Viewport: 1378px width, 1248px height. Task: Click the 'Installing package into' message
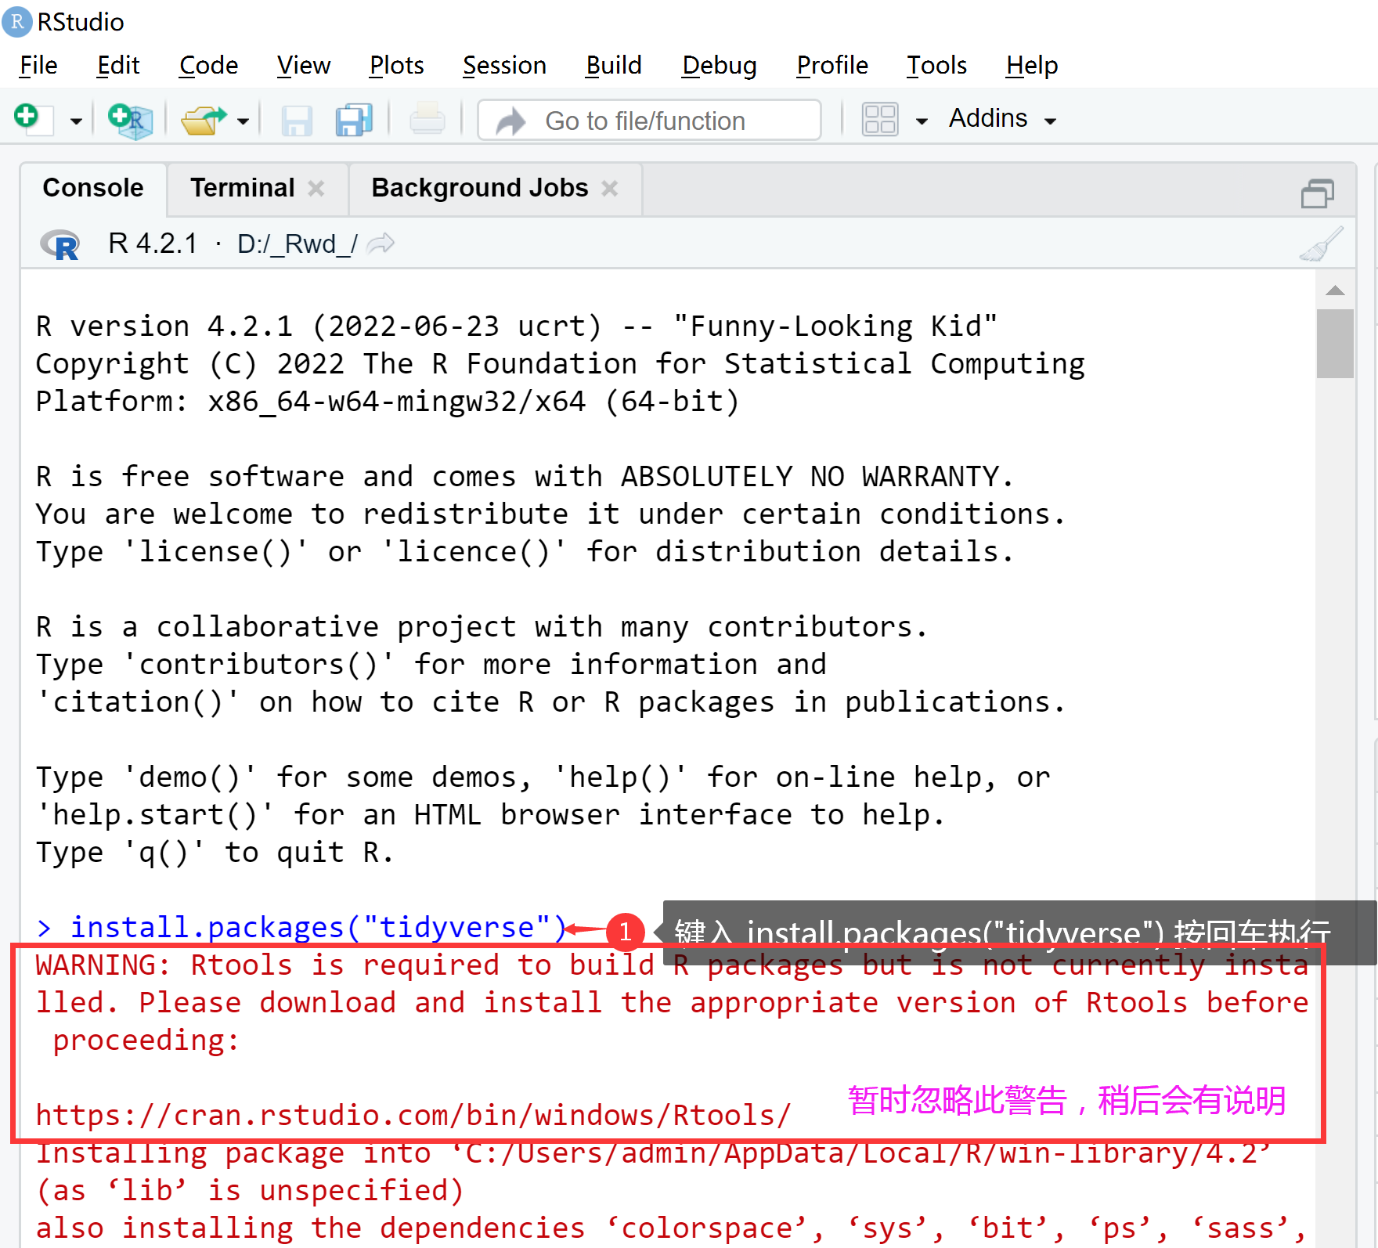(x=654, y=1152)
